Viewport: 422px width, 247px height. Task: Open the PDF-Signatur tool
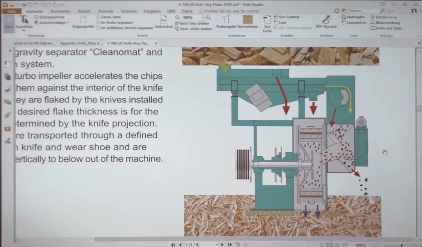[326, 21]
